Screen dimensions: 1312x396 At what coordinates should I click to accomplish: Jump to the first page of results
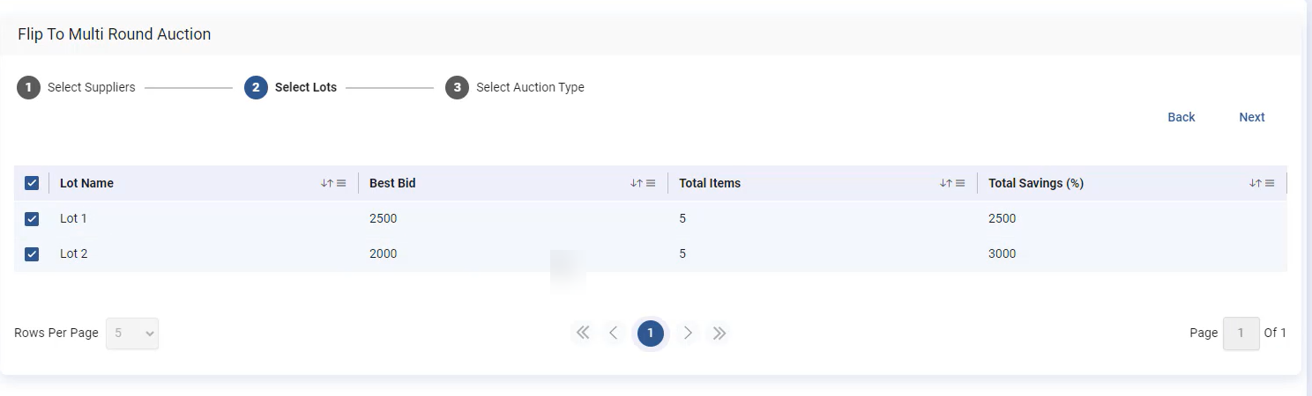point(582,333)
